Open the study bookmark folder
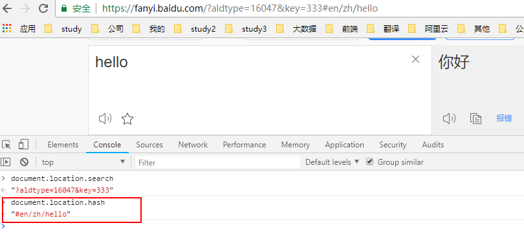This screenshot has height=234, width=524. [63, 29]
